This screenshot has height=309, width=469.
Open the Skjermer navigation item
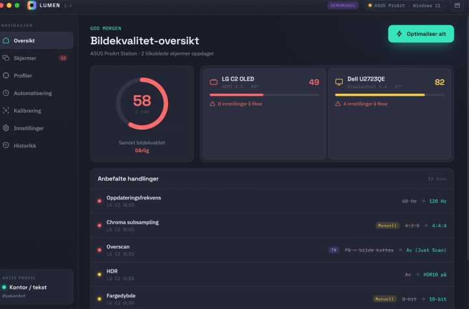tap(36, 58)
